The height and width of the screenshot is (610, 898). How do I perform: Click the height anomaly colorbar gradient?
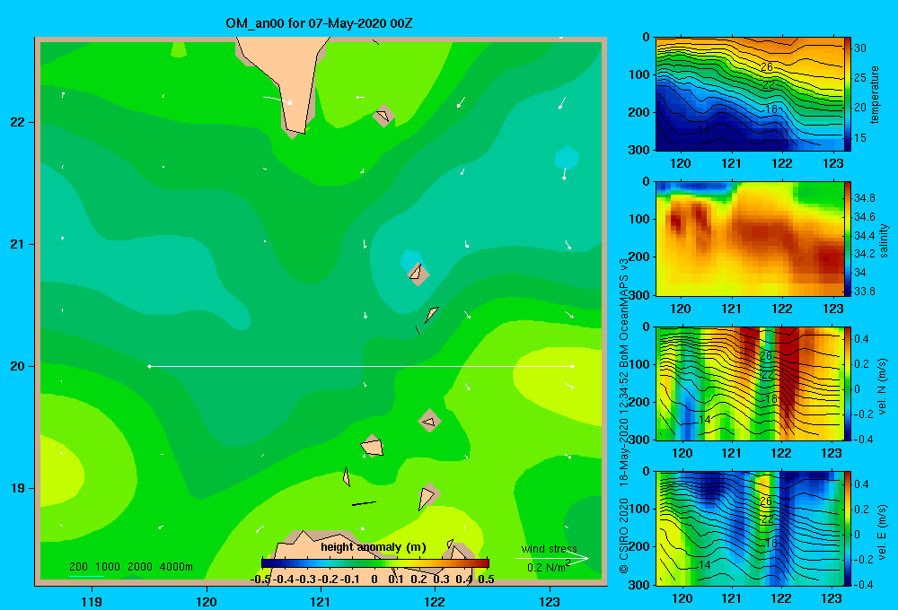click(375, 563)
